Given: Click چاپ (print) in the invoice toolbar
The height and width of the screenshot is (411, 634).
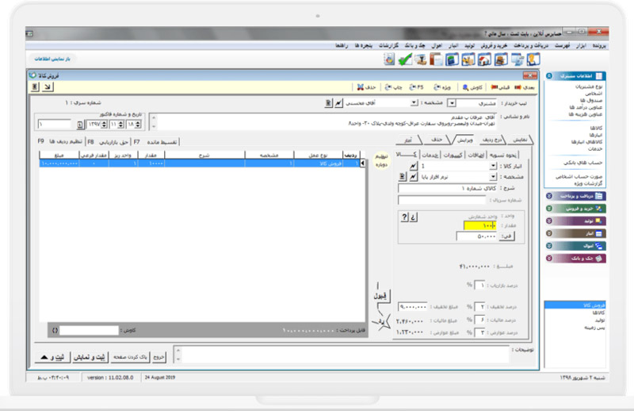Looking at the screenshot, I should [393, 87].
